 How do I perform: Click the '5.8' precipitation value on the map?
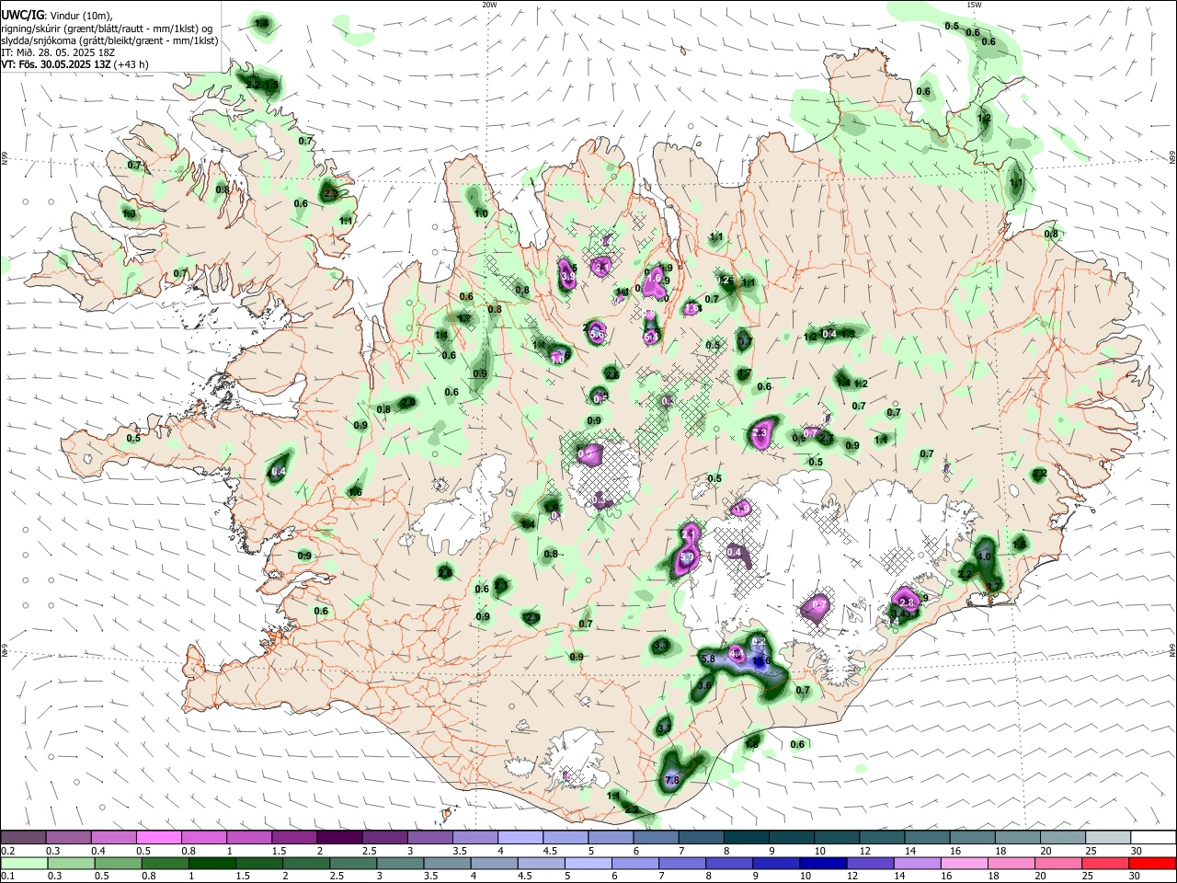(x=708, y=659)
